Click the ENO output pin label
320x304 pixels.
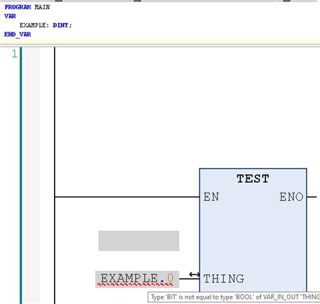[292, 197]
